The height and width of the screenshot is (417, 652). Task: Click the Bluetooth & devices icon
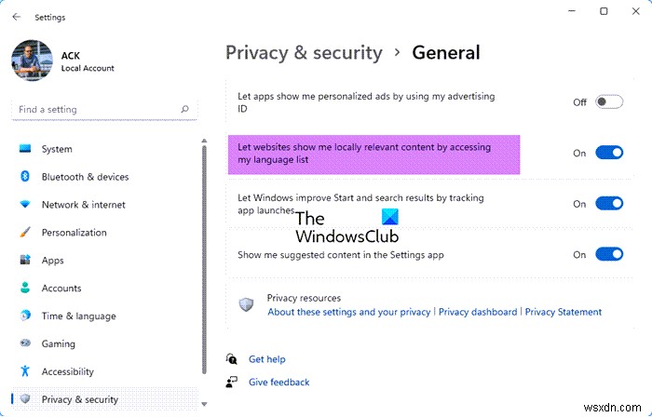(25, 177)
